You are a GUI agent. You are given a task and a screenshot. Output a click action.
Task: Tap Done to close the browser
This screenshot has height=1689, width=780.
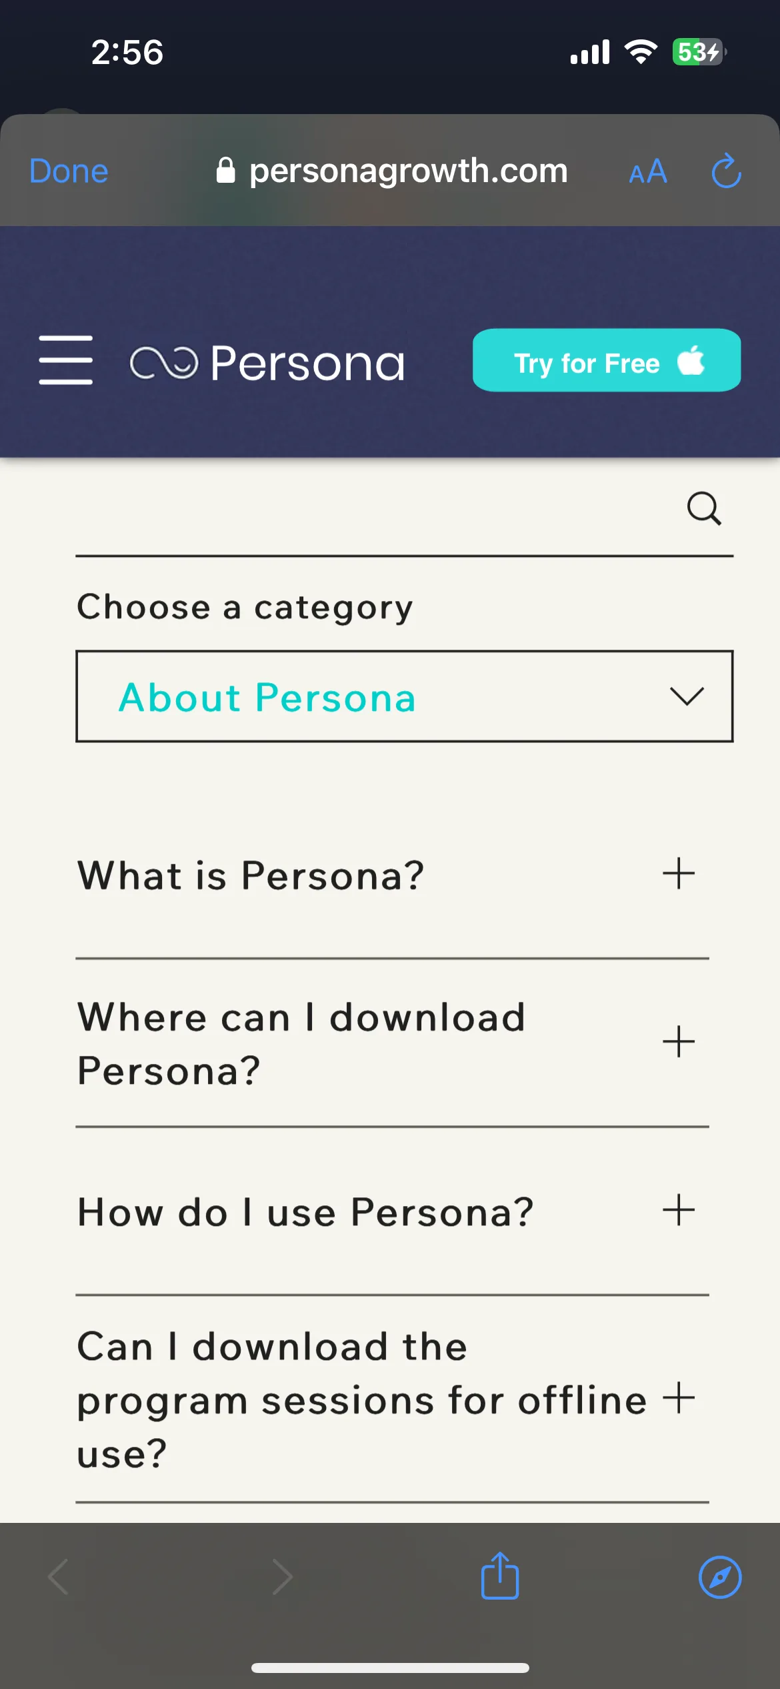coord(69,171)
